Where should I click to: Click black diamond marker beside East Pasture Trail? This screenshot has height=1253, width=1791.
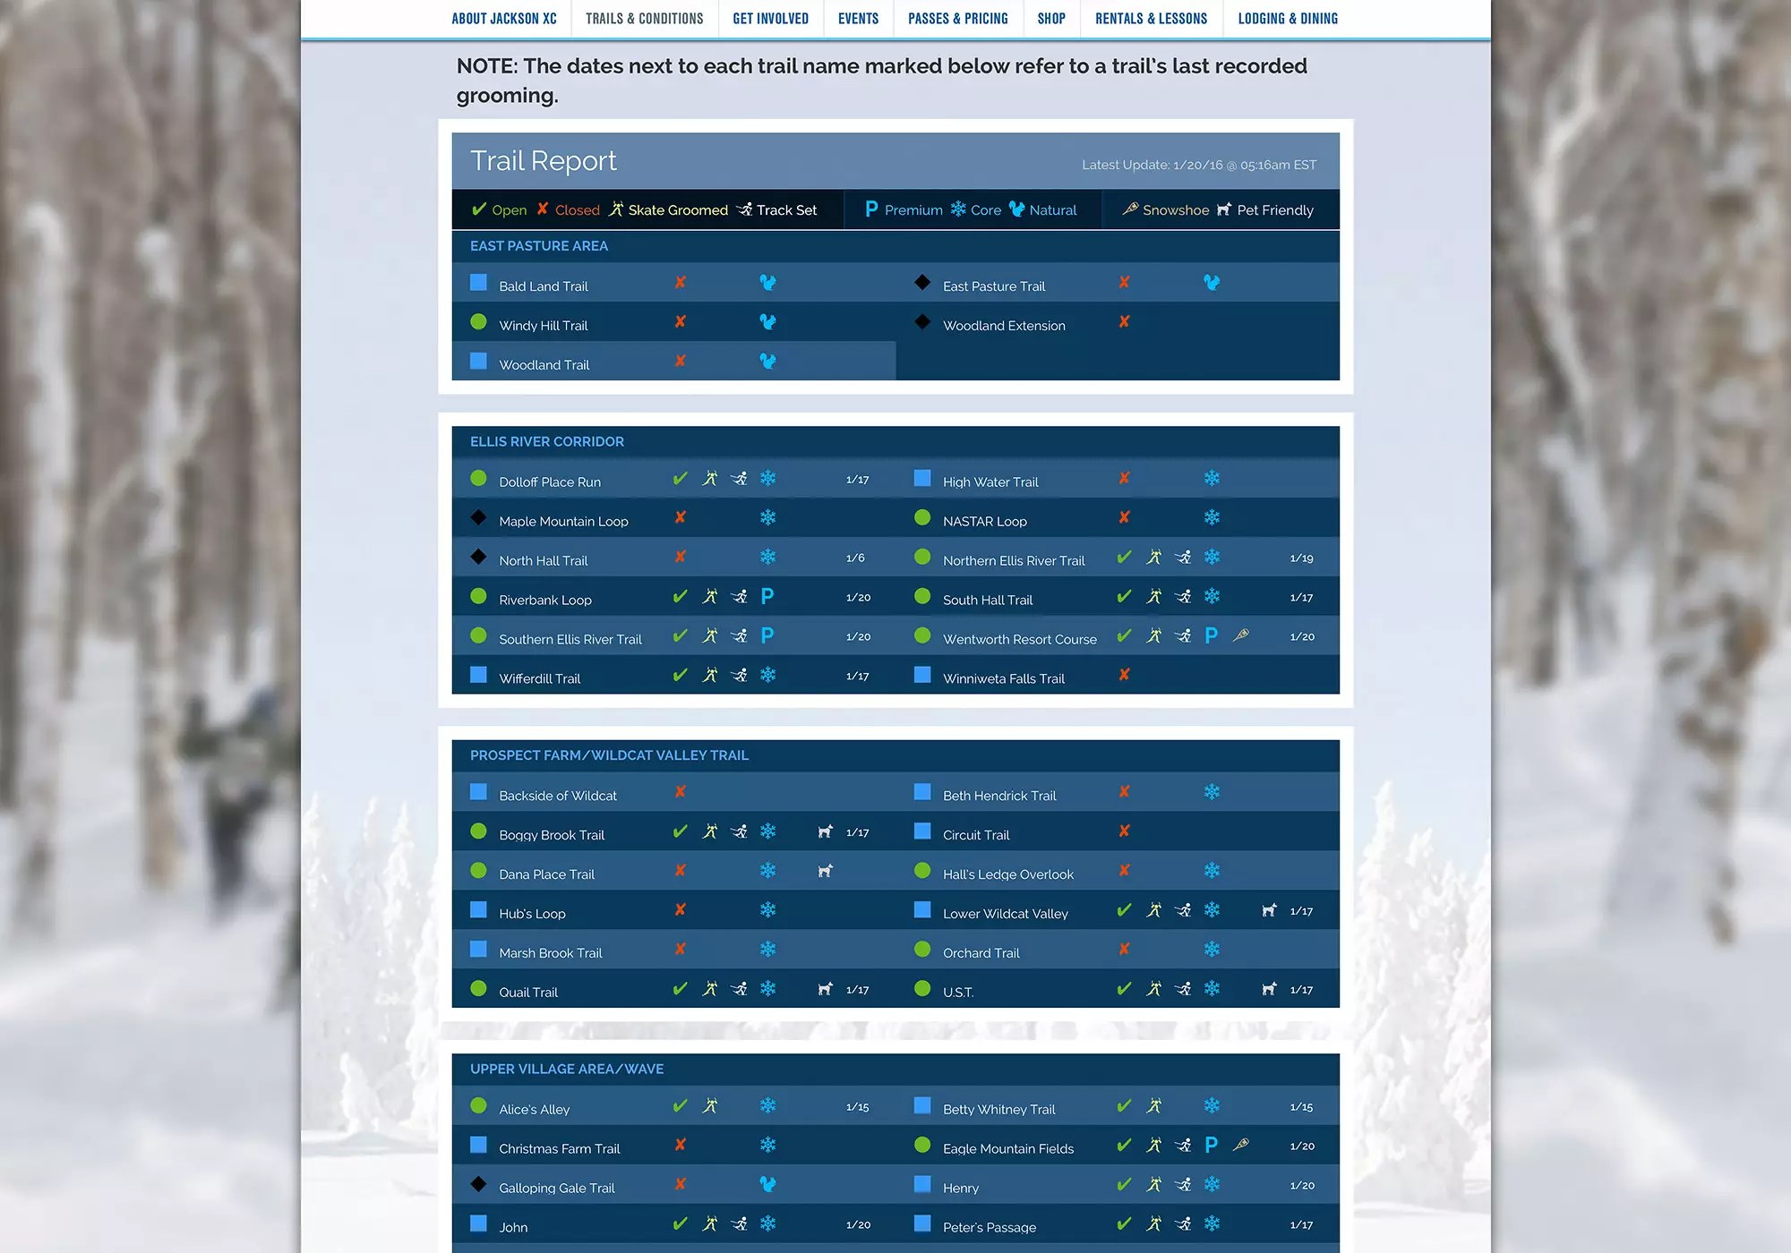click(922, 283)
